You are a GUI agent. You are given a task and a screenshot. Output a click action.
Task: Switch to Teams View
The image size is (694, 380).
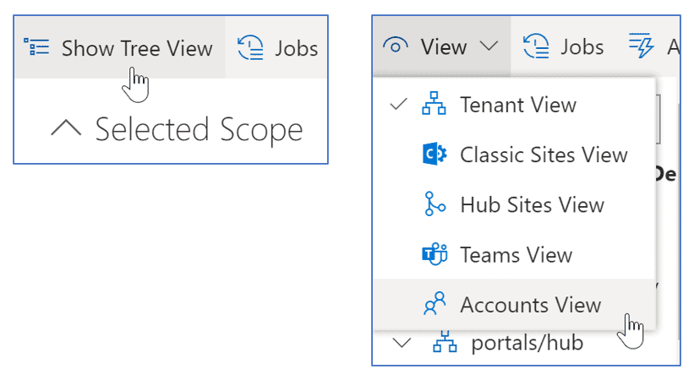516,255
